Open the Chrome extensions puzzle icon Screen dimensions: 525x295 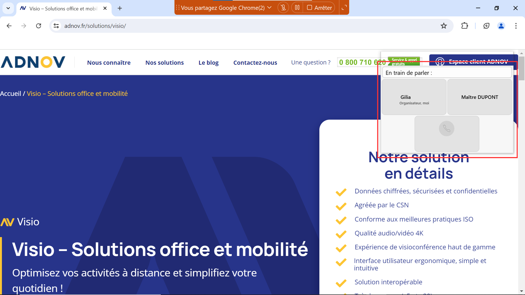coord(465,26)
